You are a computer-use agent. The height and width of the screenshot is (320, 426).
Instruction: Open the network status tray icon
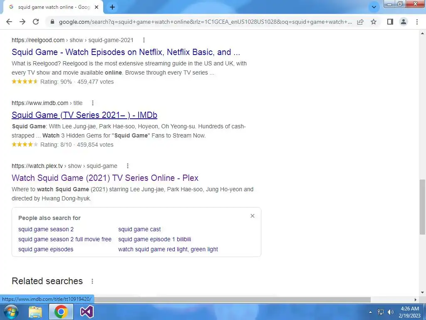(381, 312)
